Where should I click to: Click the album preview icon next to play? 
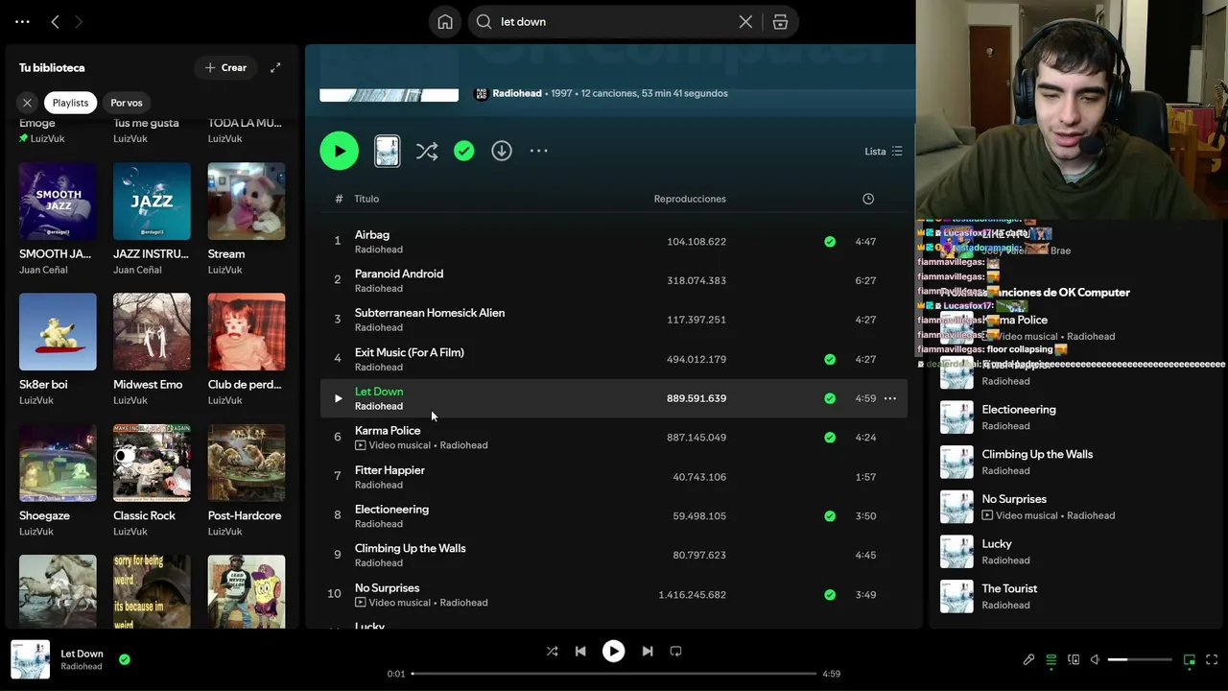click(x=388, y=151)
